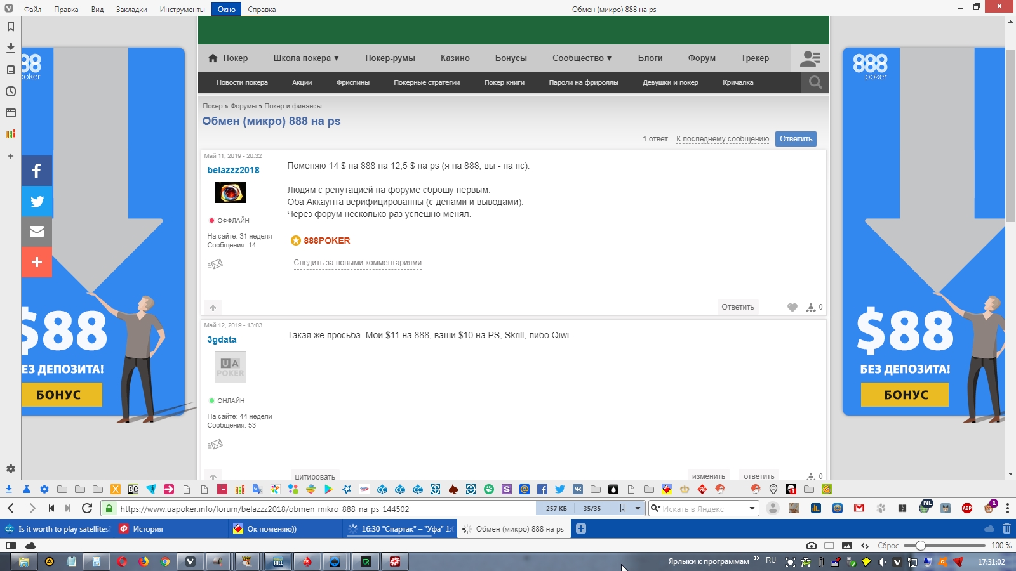The image size is (1016, 571).
Task: Open the 888POKER tag link
Action: pyautogui.click(x=326, y=240)
